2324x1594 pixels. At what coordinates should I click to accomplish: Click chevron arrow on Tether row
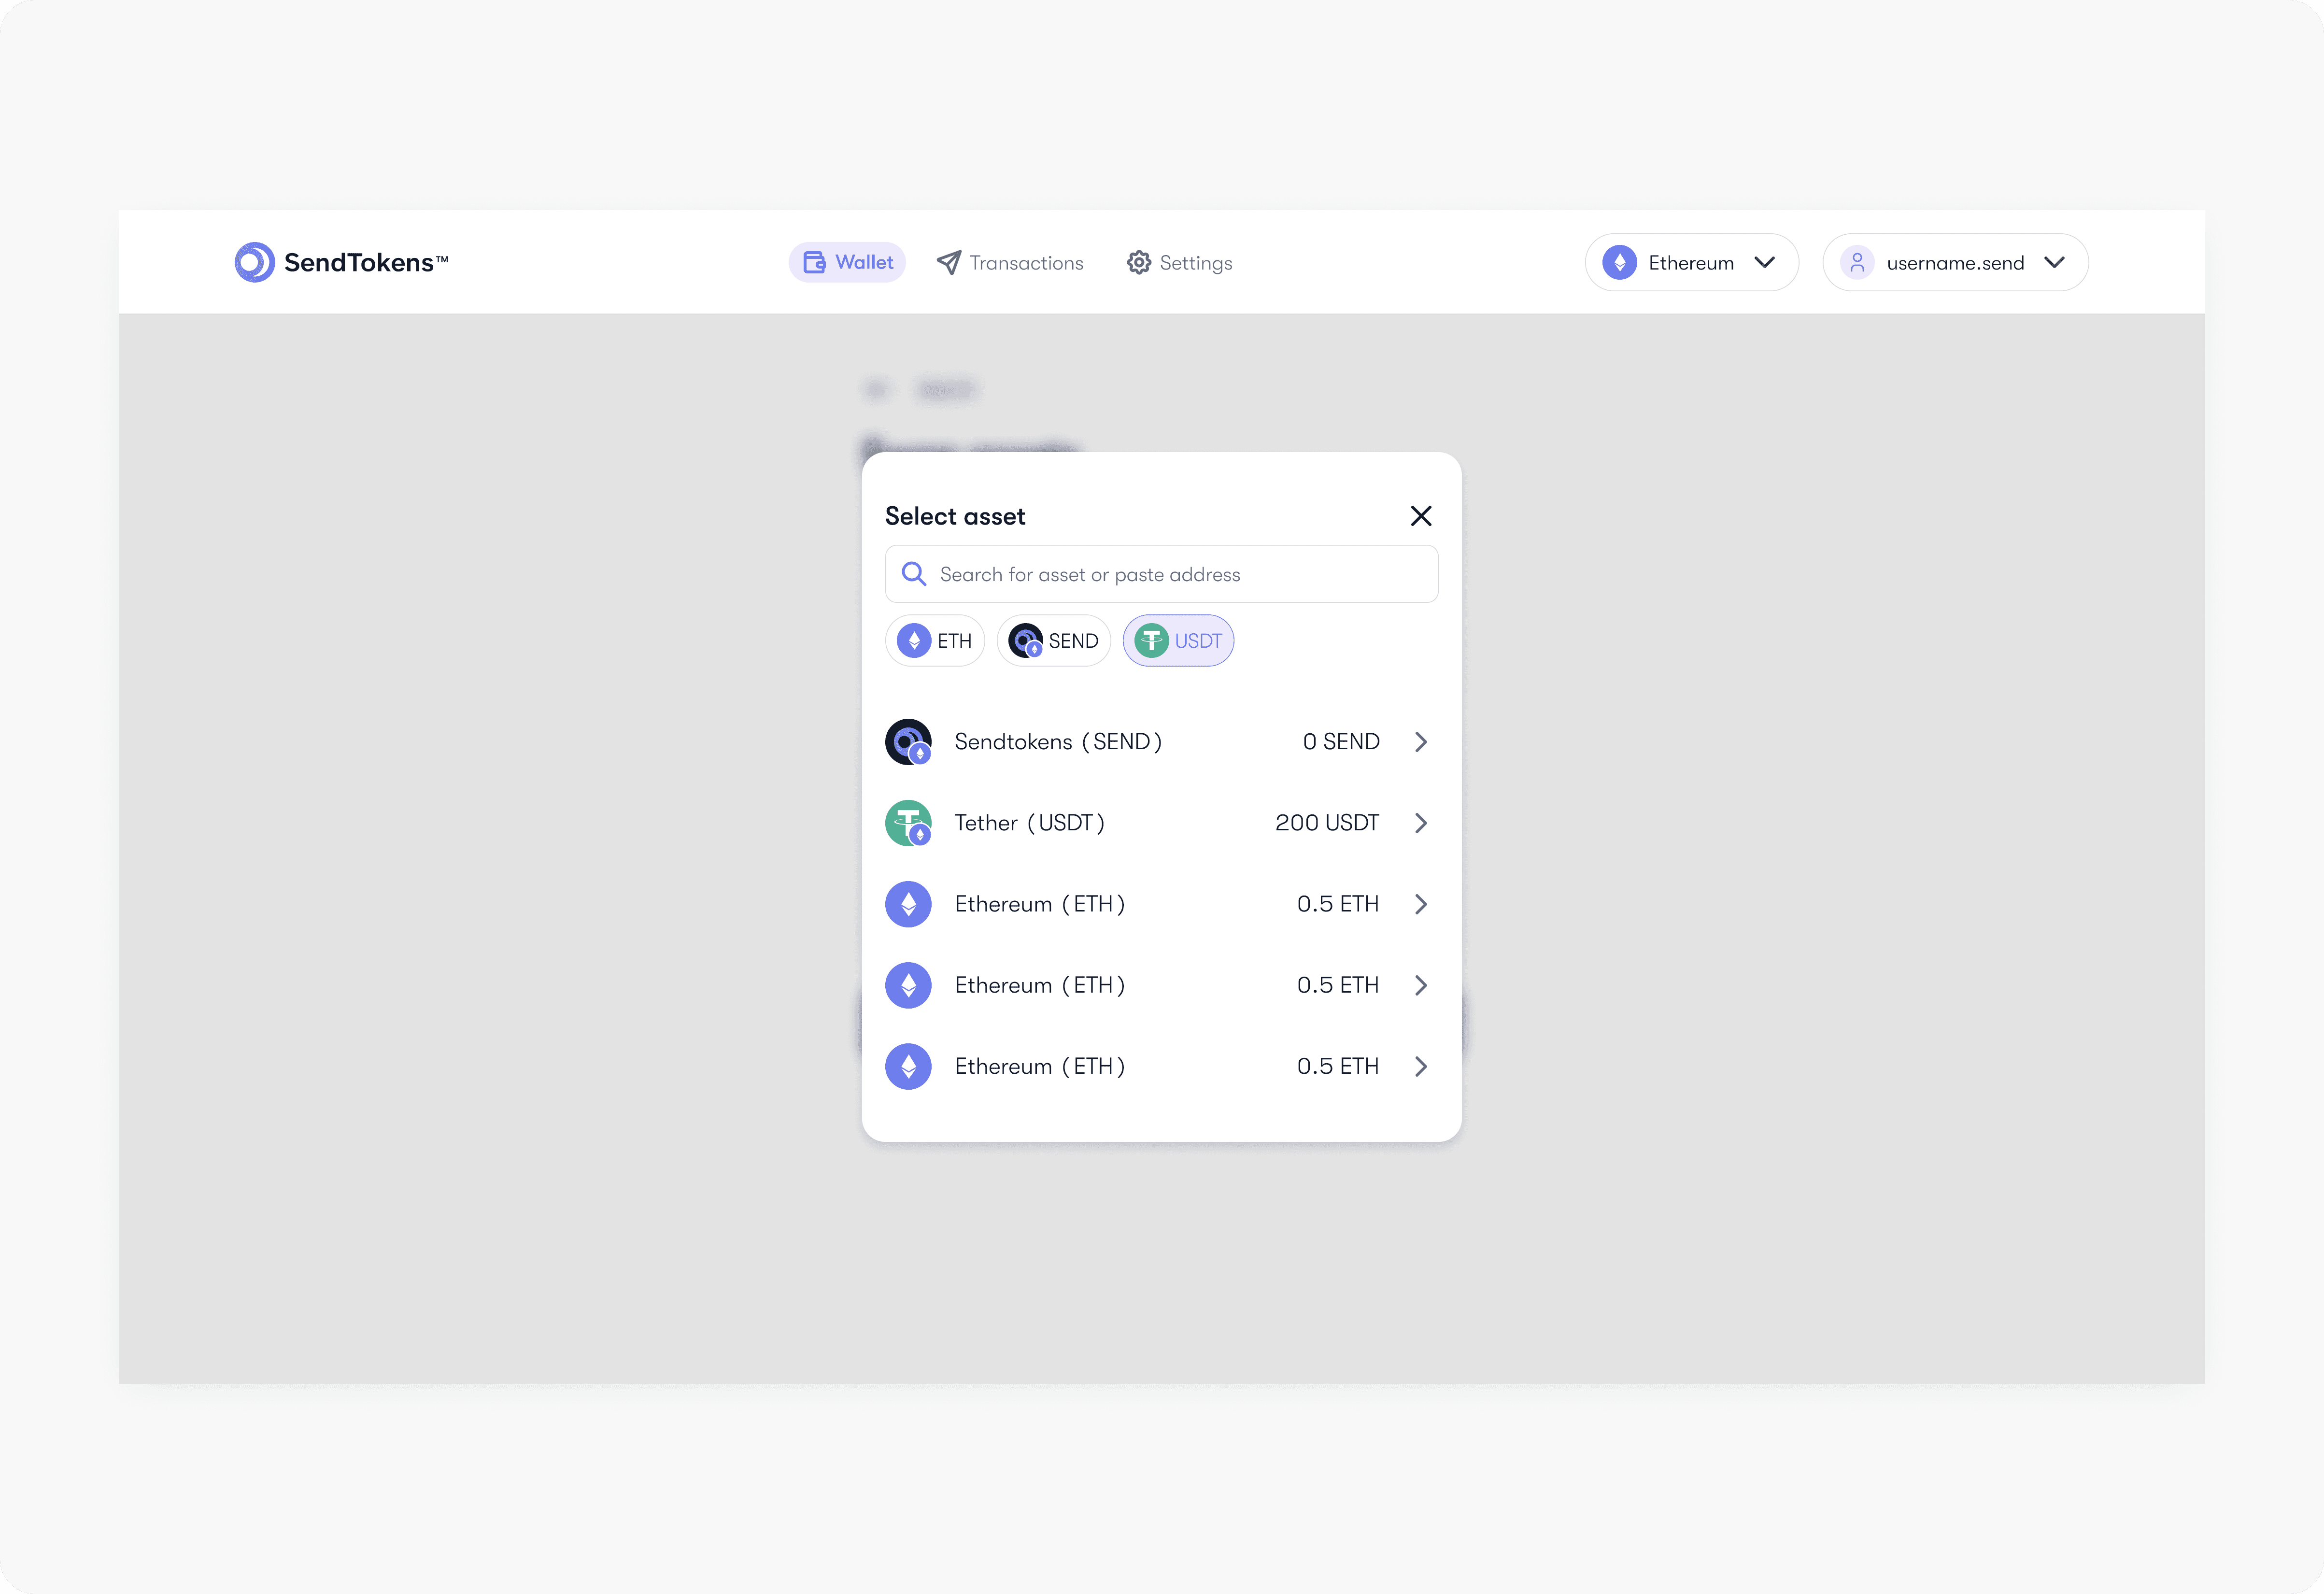pos(1420,823)
